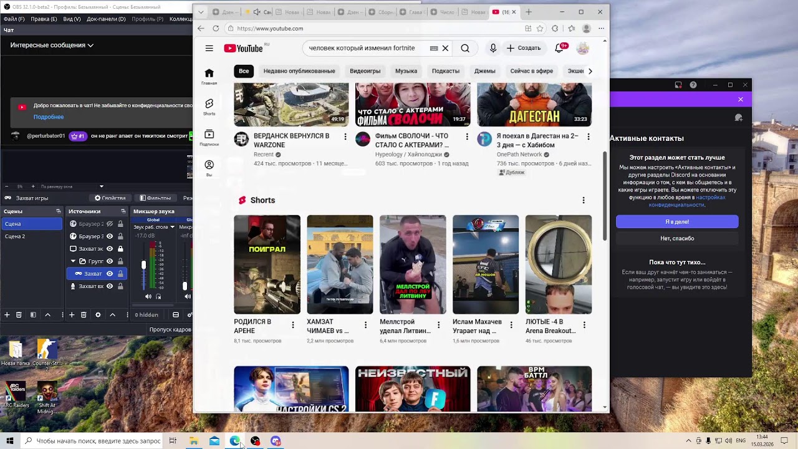Viewport: 798px width, 449px height.
Task: Mute the desktop audio speaker in the mixer
Action: point(148,297)
